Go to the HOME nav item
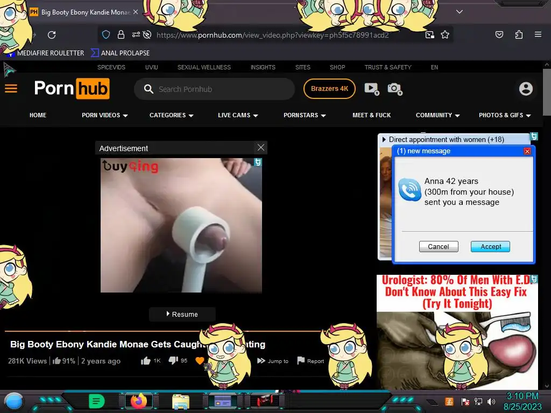 pyautogui.click(x=38, y=115)
